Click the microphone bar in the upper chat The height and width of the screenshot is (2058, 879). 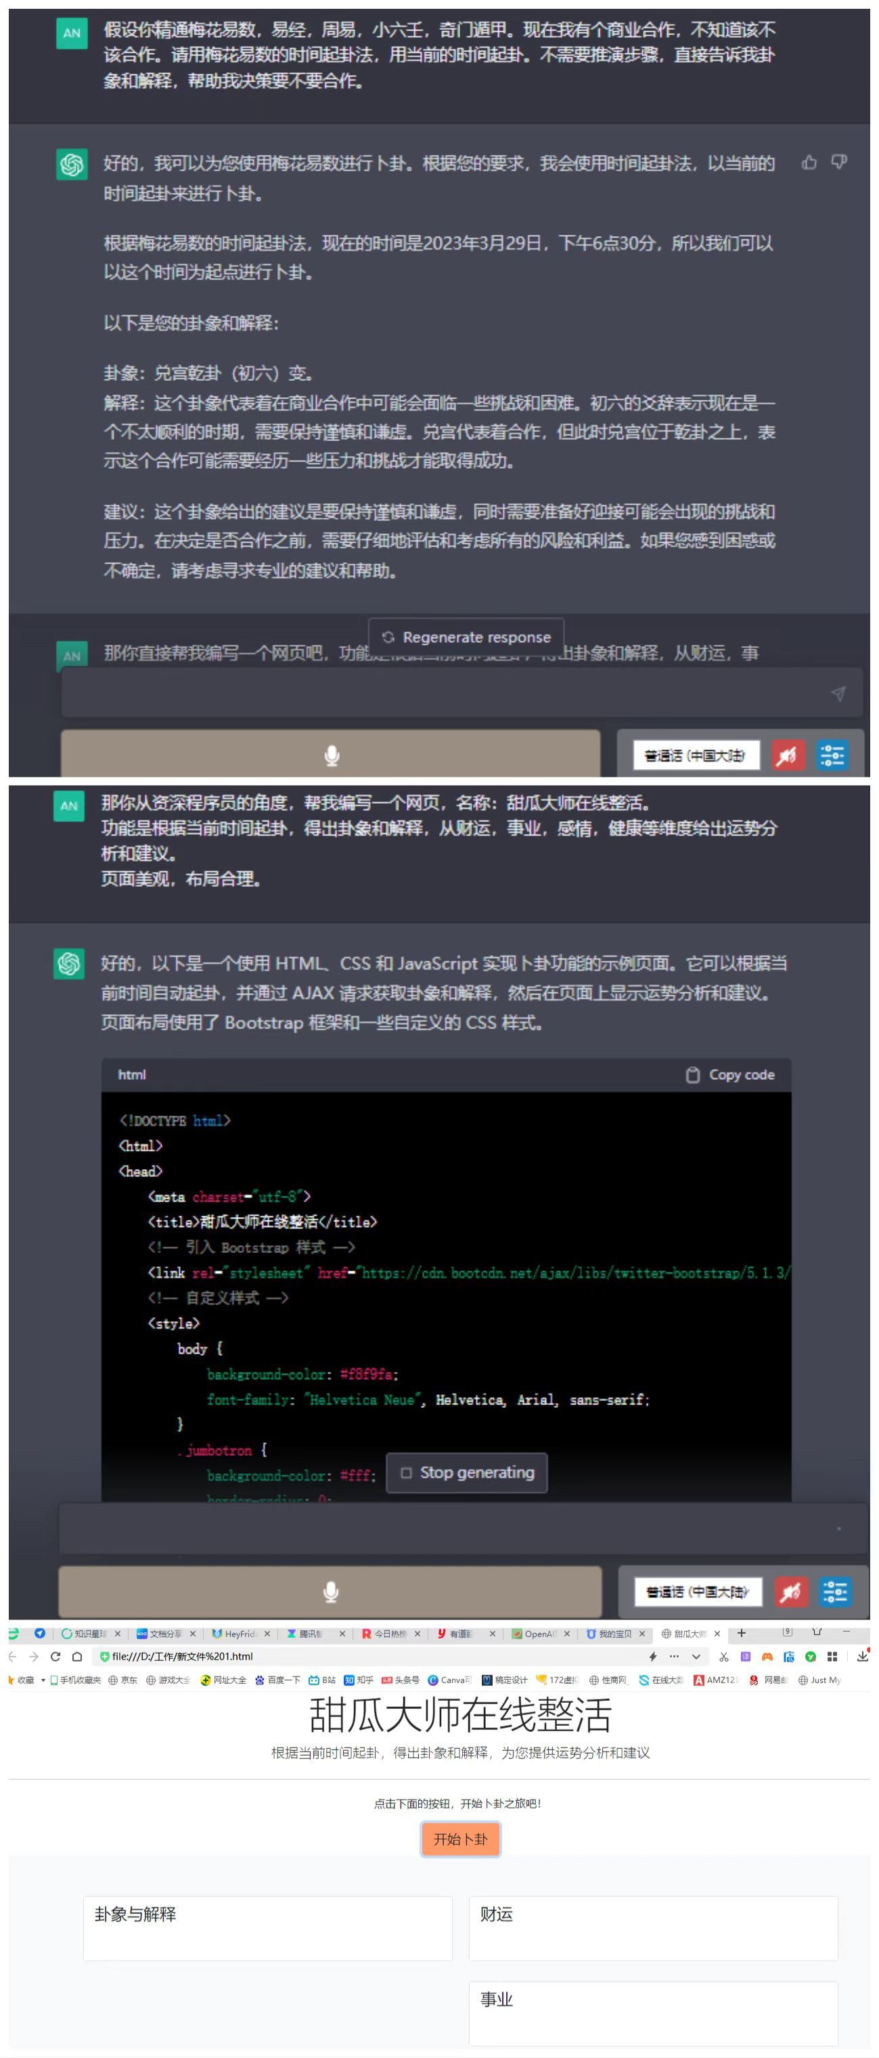(331, 754)
